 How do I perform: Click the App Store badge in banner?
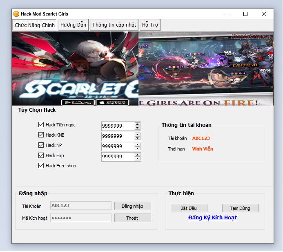(x=113, y=103)
